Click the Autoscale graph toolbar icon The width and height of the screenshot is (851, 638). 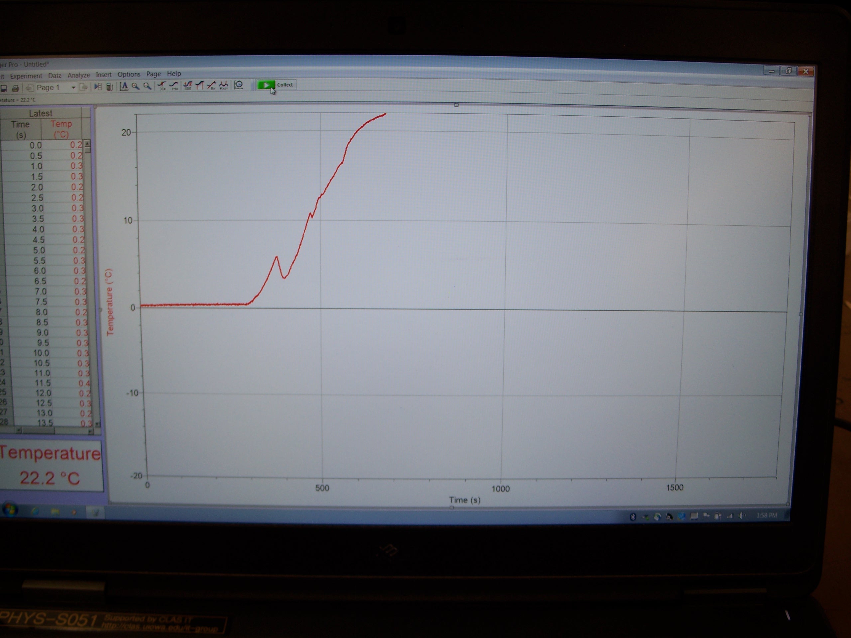[124, 86]
